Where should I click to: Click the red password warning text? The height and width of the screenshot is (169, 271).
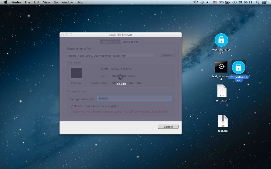tap(120, 112)
